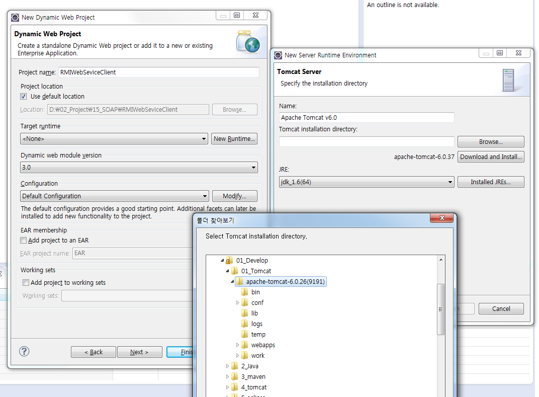
Task: Collapse the 01_Tomcat tree node
Action: [228, 271]
